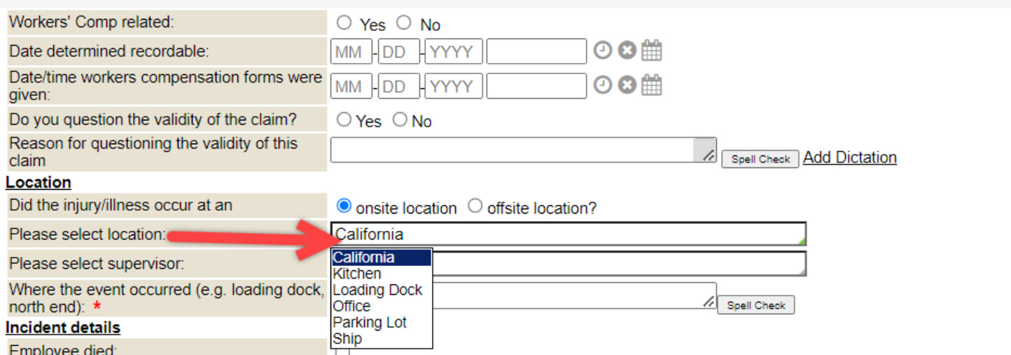The image size is (1011, 355).
Task: Open calendar for compensation forms date
Action: 652,85
